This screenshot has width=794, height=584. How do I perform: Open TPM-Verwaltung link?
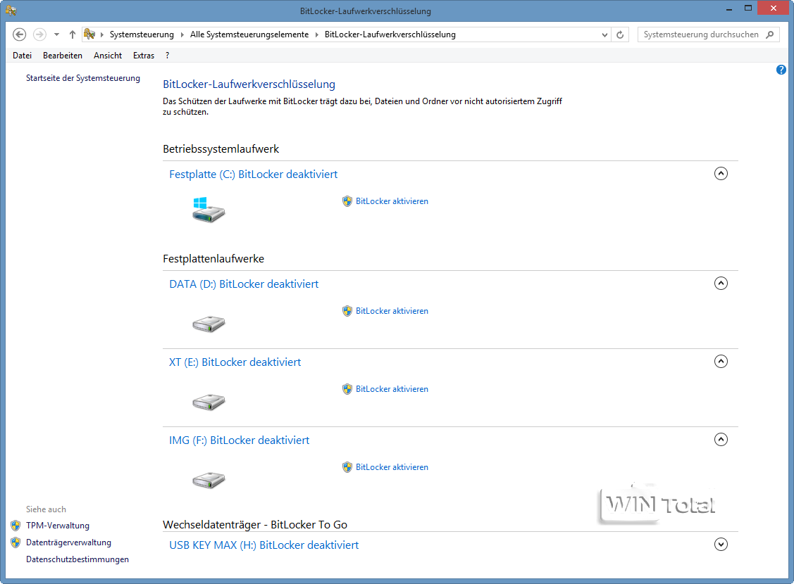coord(58,526)
